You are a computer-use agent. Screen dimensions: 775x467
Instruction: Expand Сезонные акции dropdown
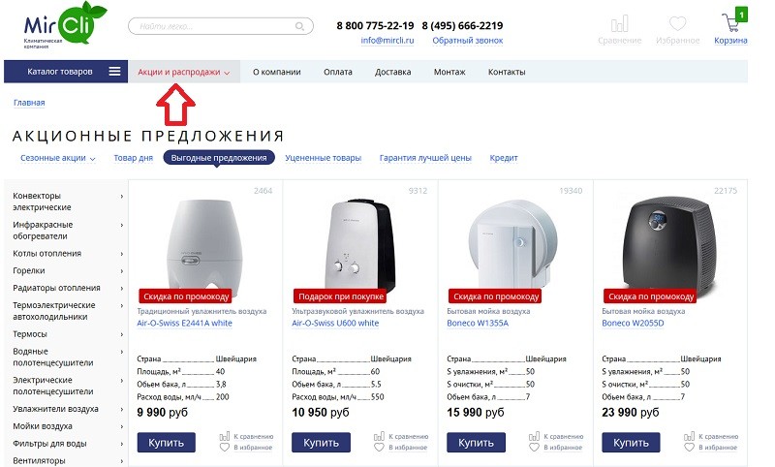pyautogui.click(x=58, y=158)
